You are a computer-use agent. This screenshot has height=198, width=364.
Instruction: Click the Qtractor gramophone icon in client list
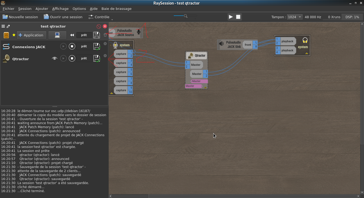coord(6,59)
